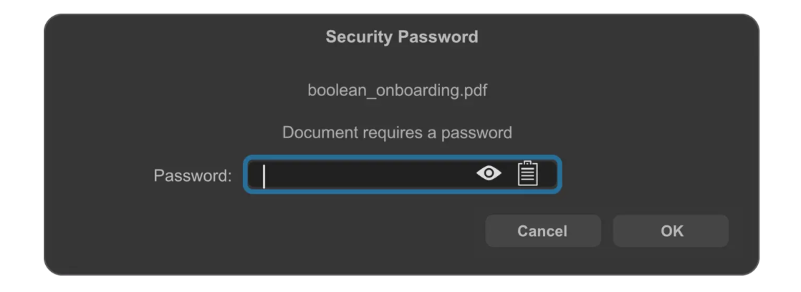Unmask password entry via eye icon
Viewport: 801px width, 292px height.
pyautogui.click(x=489, y=174)
